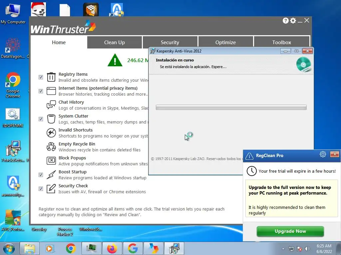The width and height of the screenshot is (341, 255).
Task: Show hidden tray icons arrow
Action: click(x=283, y=249)
